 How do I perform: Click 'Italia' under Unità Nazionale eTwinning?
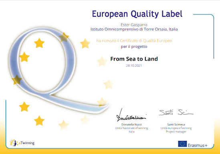pyautogui.click(x=131, y=132)
